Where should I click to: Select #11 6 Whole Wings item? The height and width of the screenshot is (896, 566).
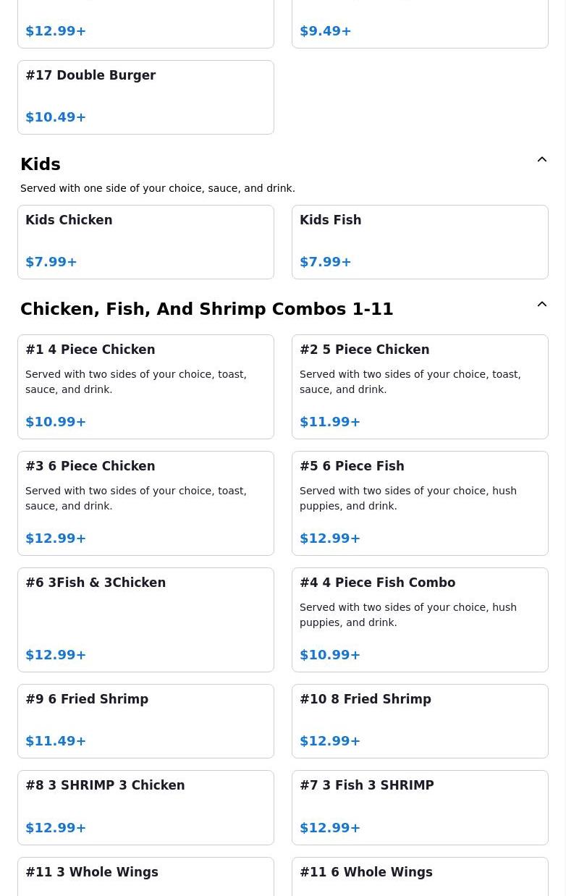pyautogui.click(x=420, y=876)
